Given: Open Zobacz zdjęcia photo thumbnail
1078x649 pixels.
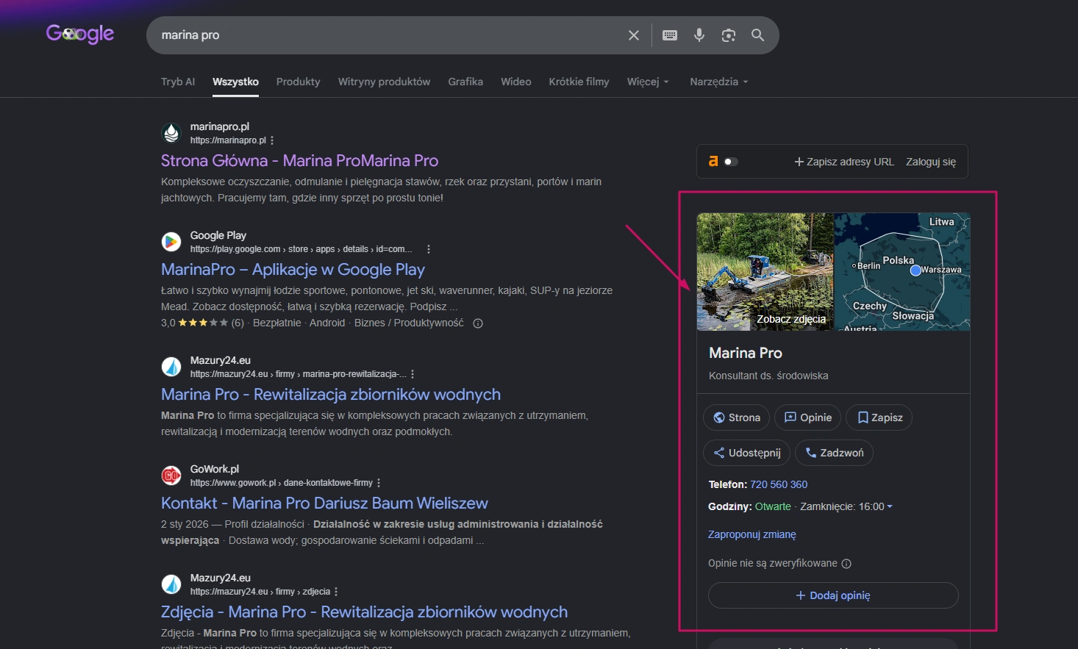Looking at the screenshot, I should 765,272.
